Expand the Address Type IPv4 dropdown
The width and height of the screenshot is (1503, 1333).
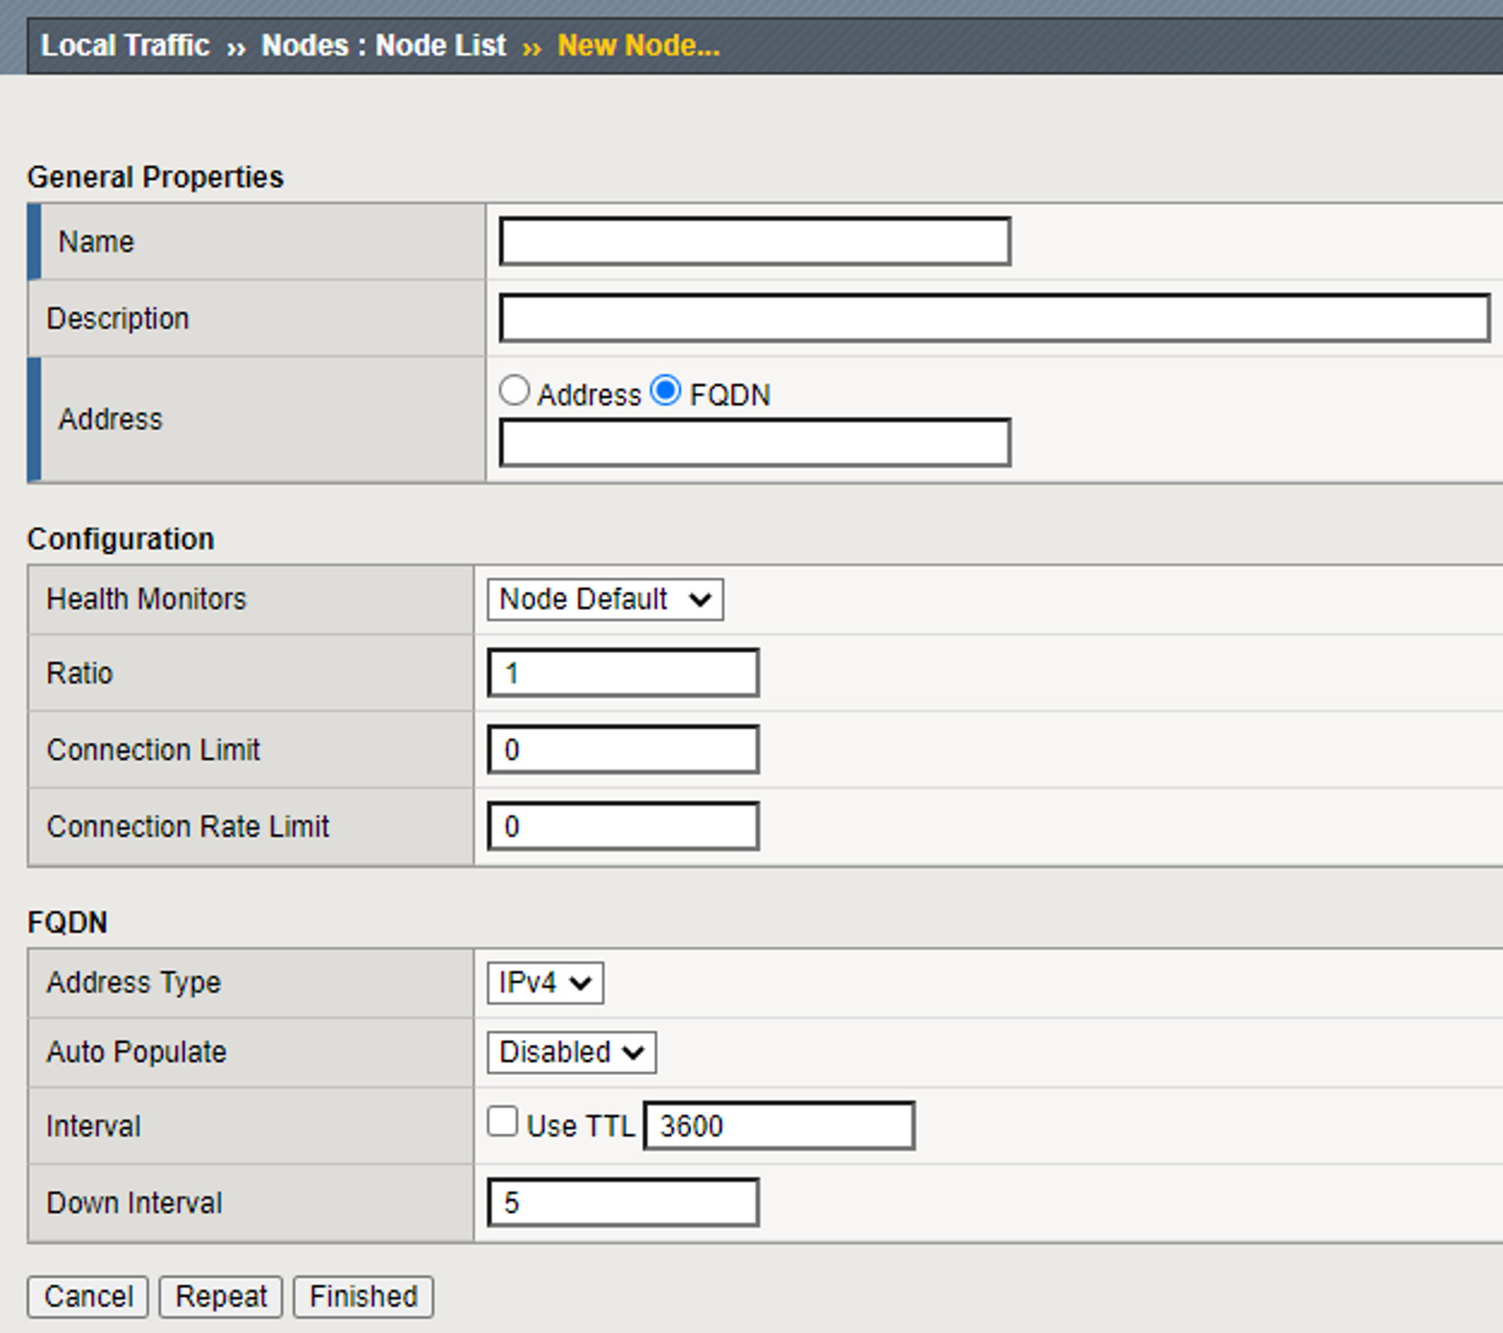pos(545,983)
